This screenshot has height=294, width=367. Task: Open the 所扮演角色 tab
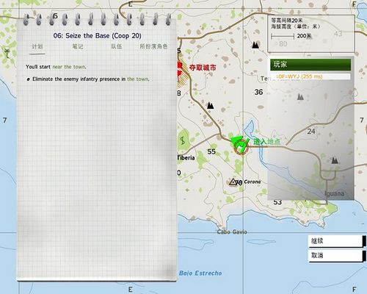coord(153,46)
